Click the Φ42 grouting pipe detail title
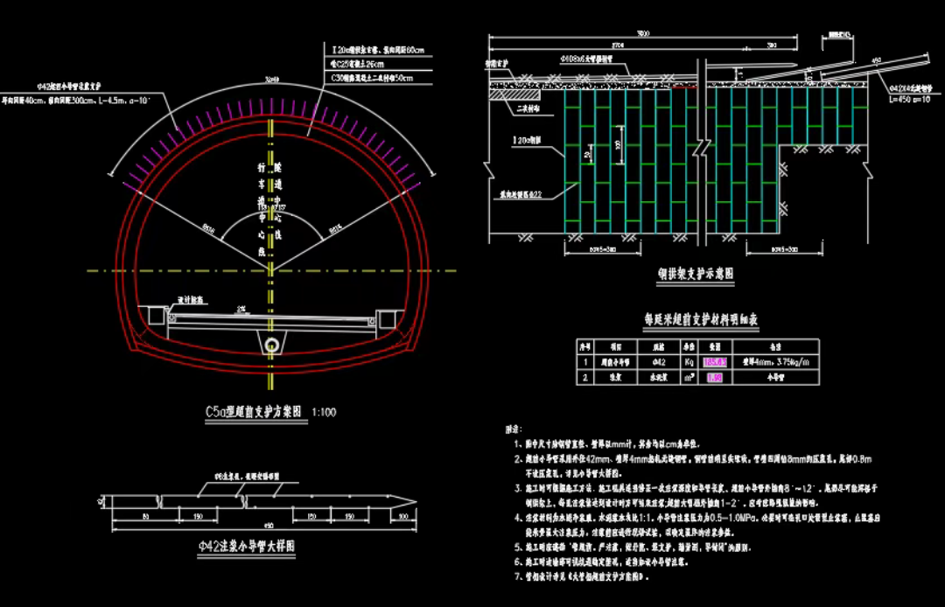 (x=247, y=547)
